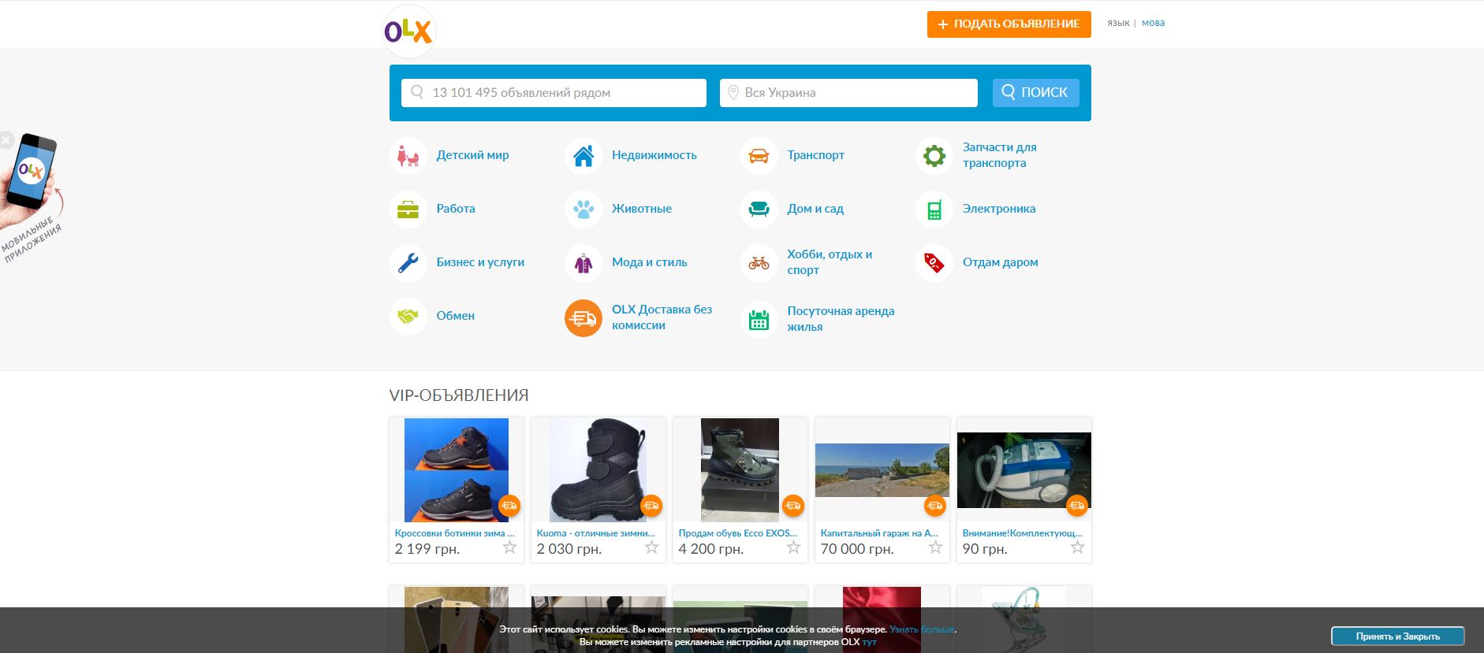Click the delivery badge on Kuoma listing
Image resolution: width=1484 pixels, height=653 pixels.
pyautogui.click(x=651, y=506)
